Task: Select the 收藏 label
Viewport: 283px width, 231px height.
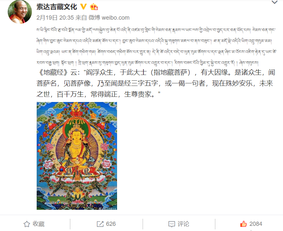Action: pos(39,224)
